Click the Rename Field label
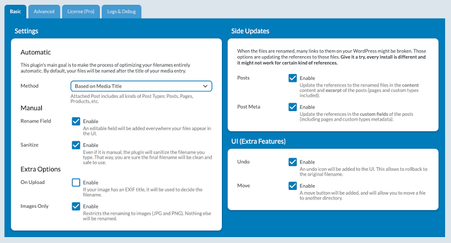Image resolution: width=451 pixels, height=243 pixels. [x=36, y=121]
